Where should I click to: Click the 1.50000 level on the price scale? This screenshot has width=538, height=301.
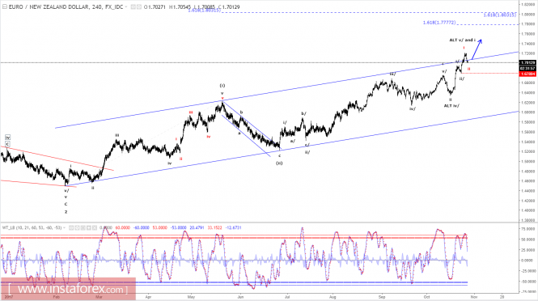click(528, 161)
